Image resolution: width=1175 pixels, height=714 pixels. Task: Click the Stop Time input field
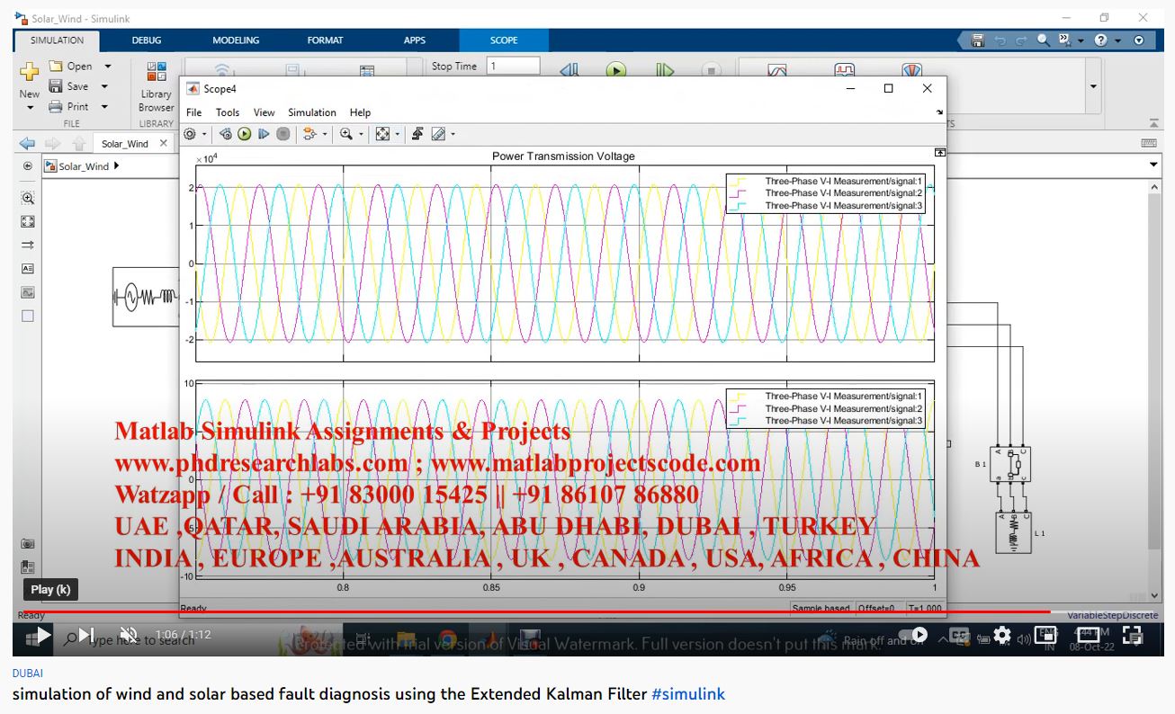click(513, 66)
